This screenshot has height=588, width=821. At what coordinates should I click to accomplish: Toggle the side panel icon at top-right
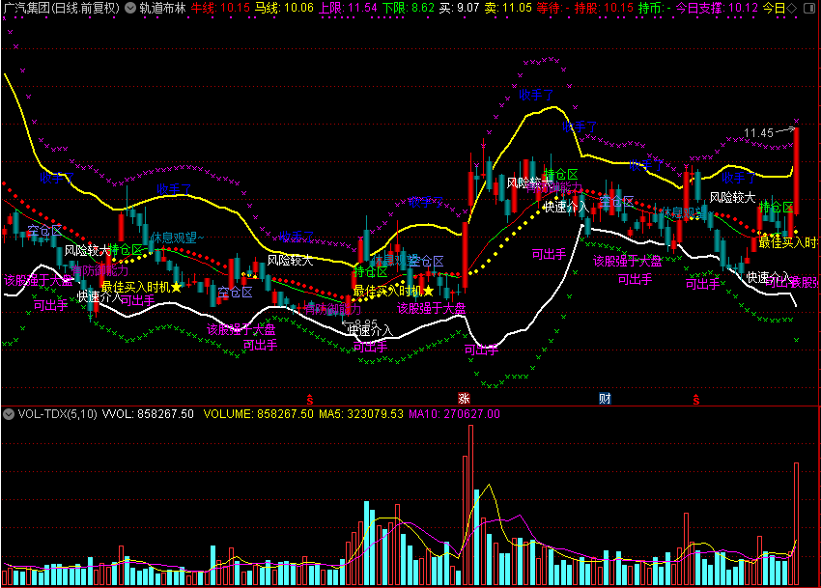coord(809,9)
